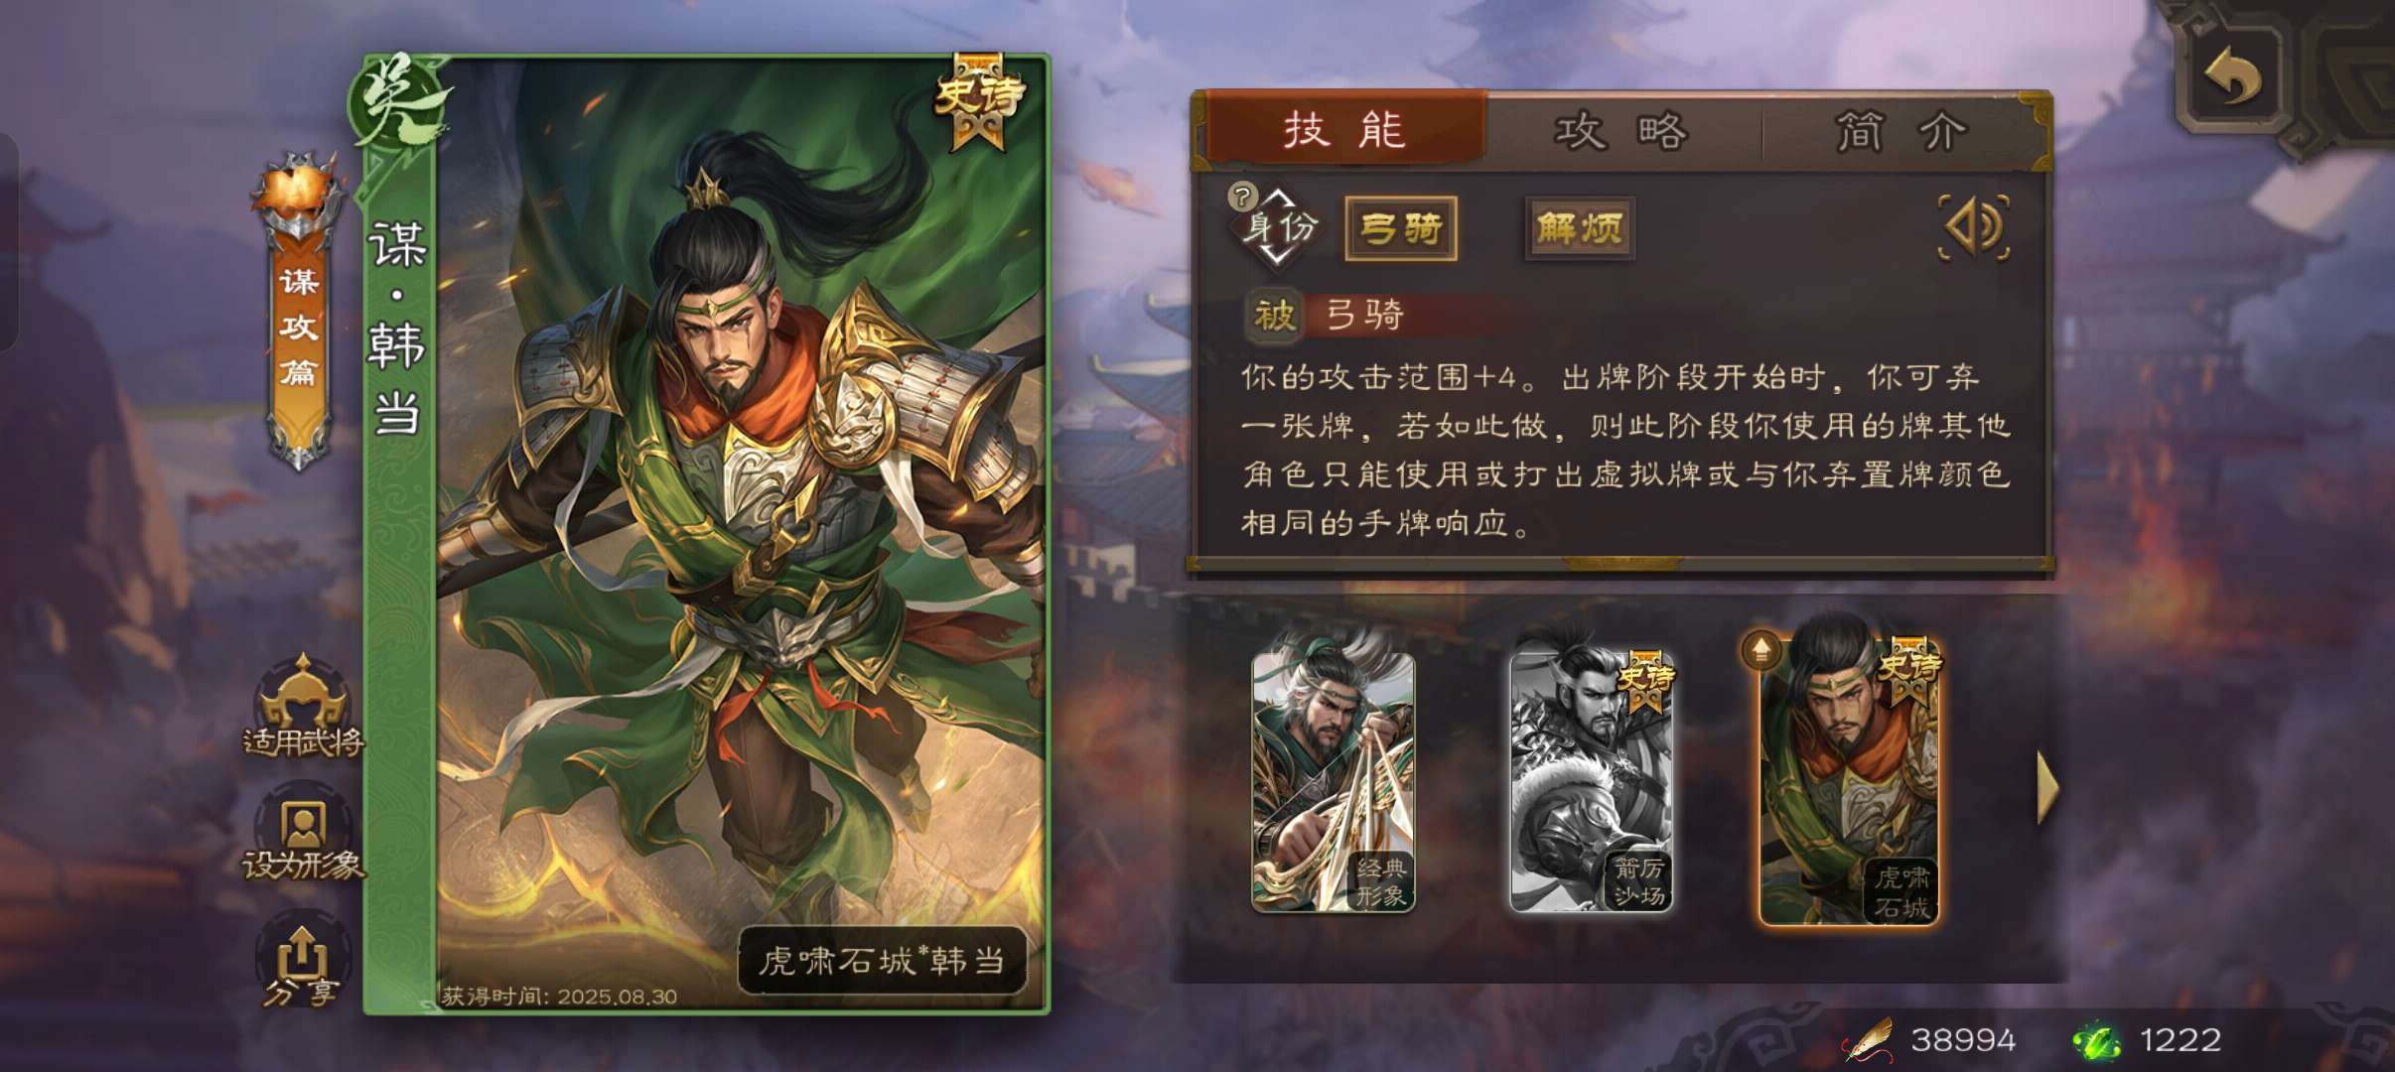Tap the 虎啸石城*韩当 name label
Screen dimensions: 2395x1072
tap(882, 961)
